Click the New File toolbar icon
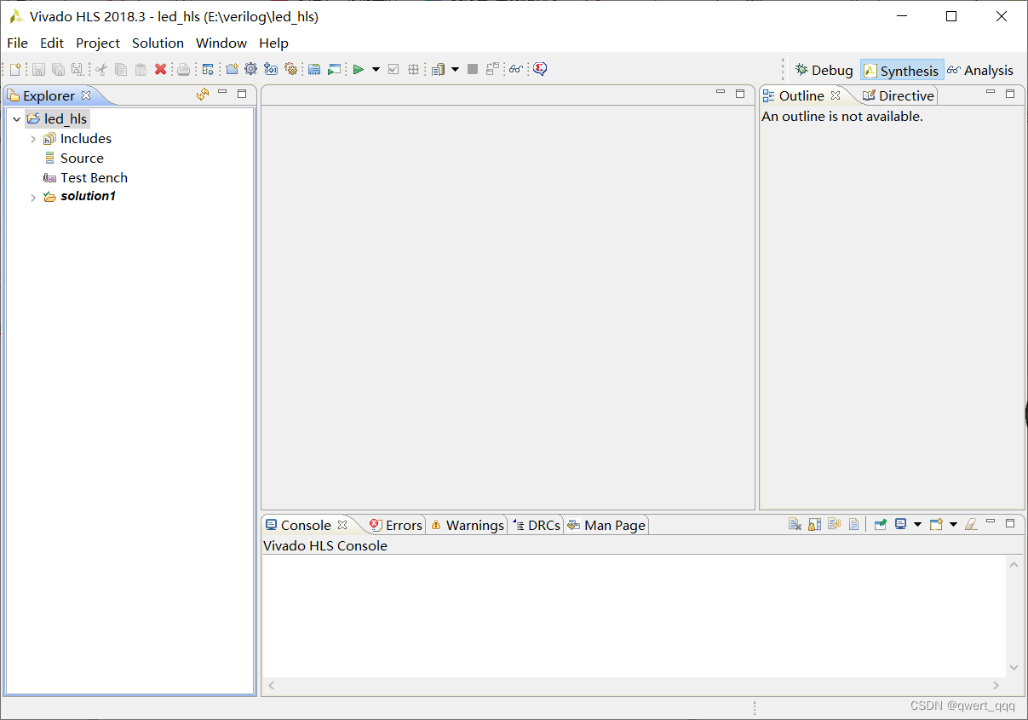Viewport: 1028px width, 720px height. [15, 69]
